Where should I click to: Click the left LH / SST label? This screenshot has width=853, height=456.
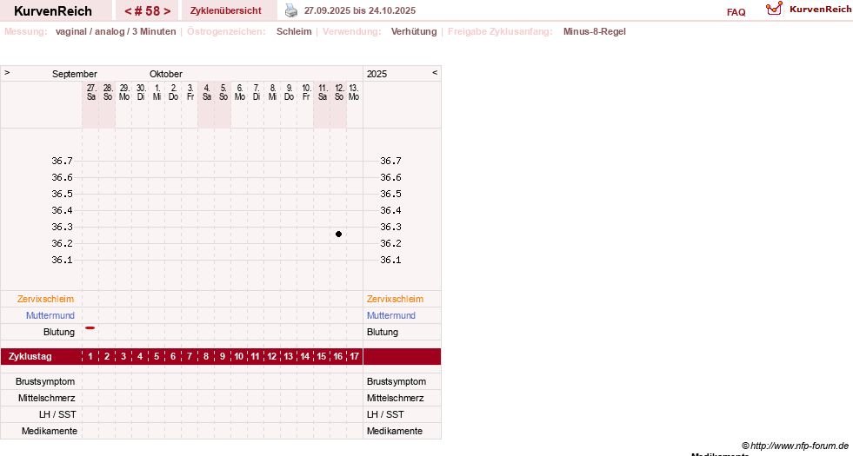pos(57,414)
